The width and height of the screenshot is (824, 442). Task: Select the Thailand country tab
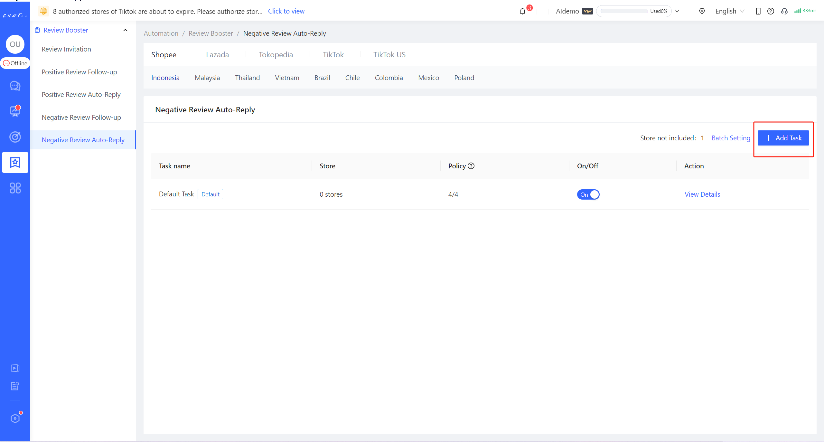coord(247,78)
